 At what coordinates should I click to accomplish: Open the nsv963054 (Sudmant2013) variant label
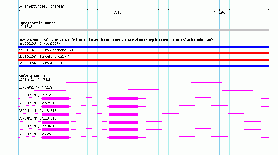pos(40,63)
